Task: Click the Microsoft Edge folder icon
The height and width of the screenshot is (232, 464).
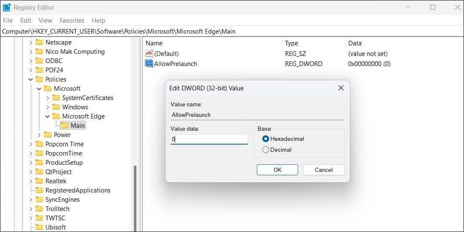Action: coord(56,116)
